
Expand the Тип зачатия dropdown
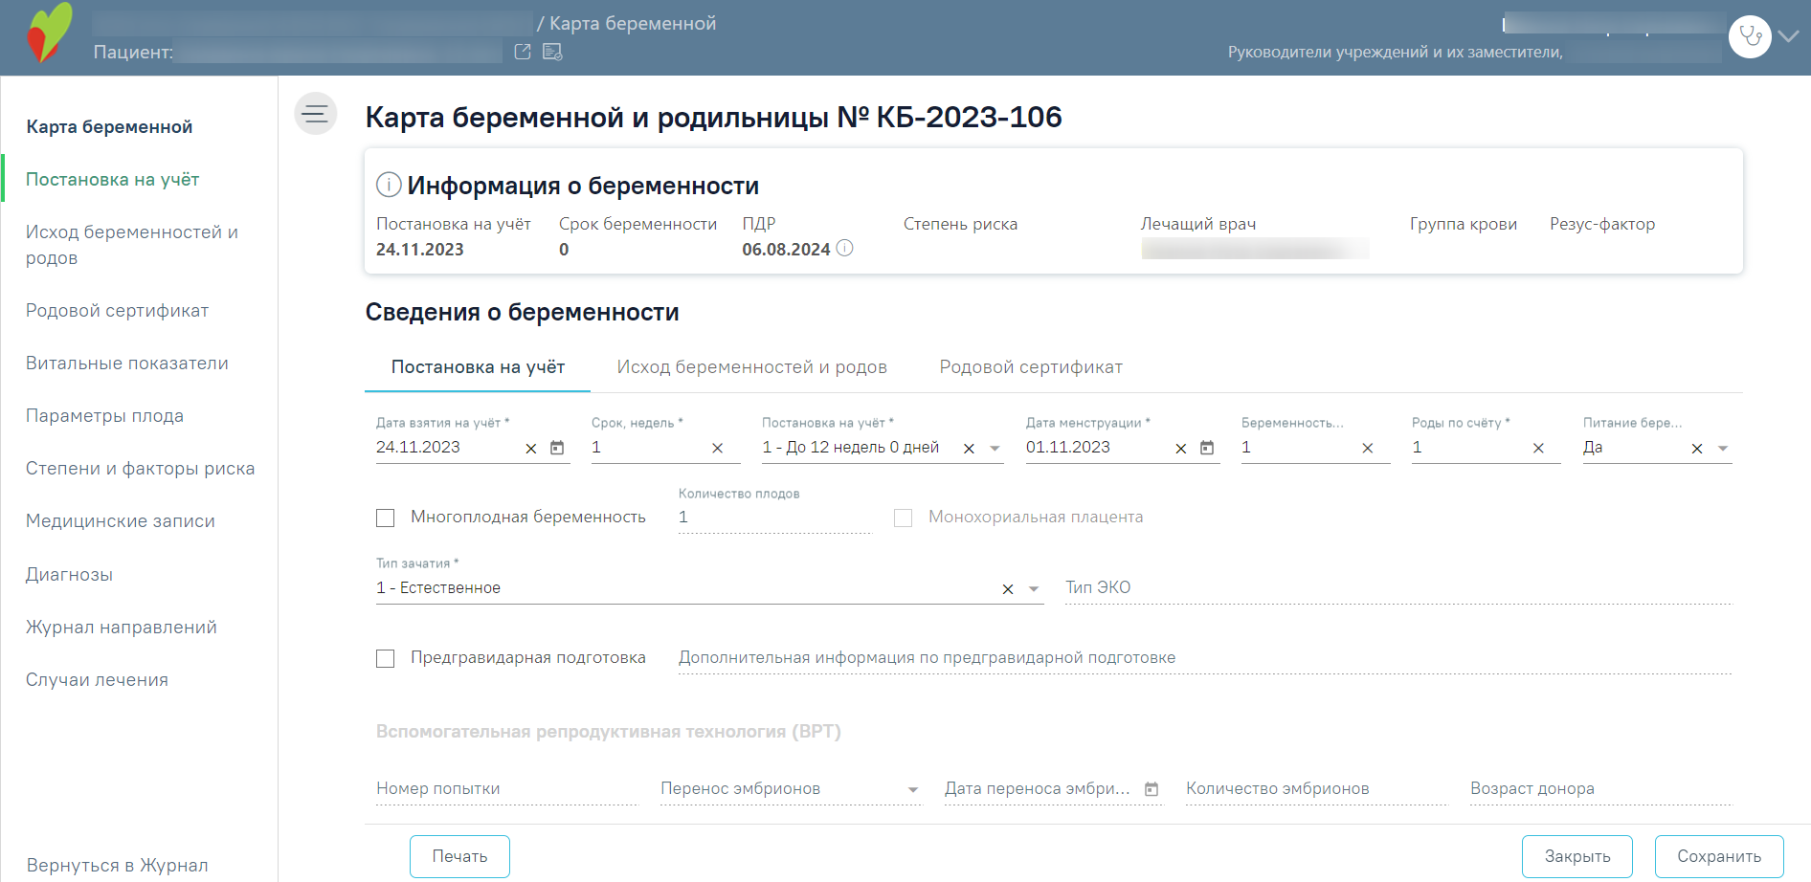click(x=1034, y=589)
